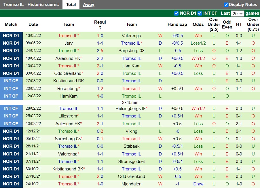Viewport: 260px width, 188px height.
Task: Click the NOR D1 label for 13/05/22
Action: click(x=11, y=36)
